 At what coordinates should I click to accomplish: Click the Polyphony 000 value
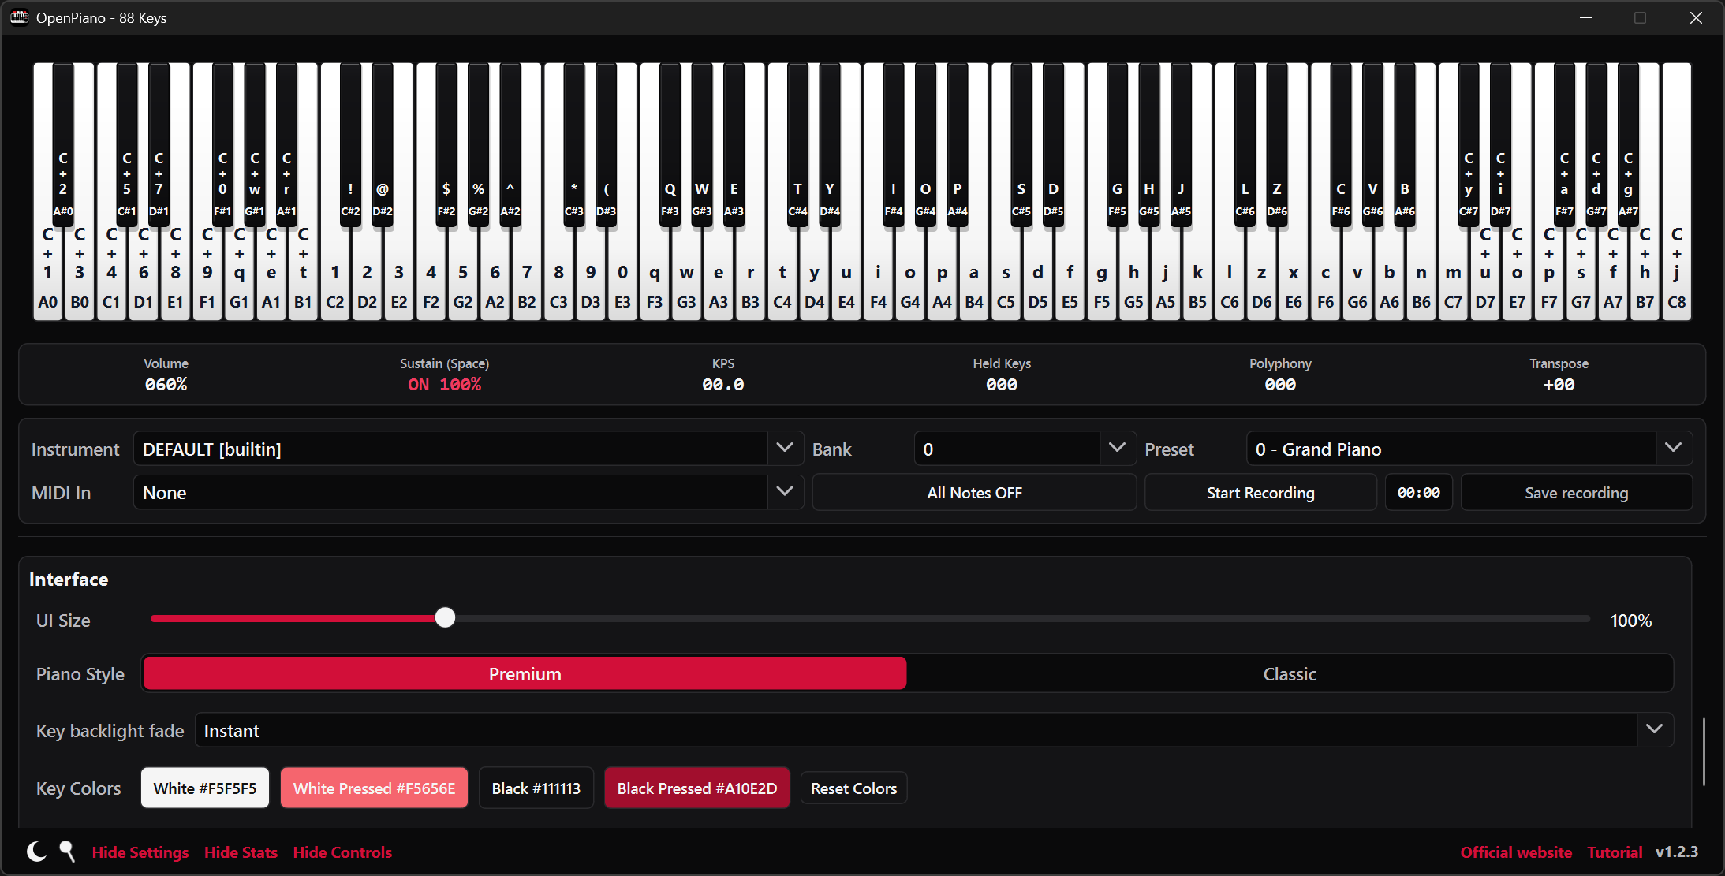coord(1280,385)
